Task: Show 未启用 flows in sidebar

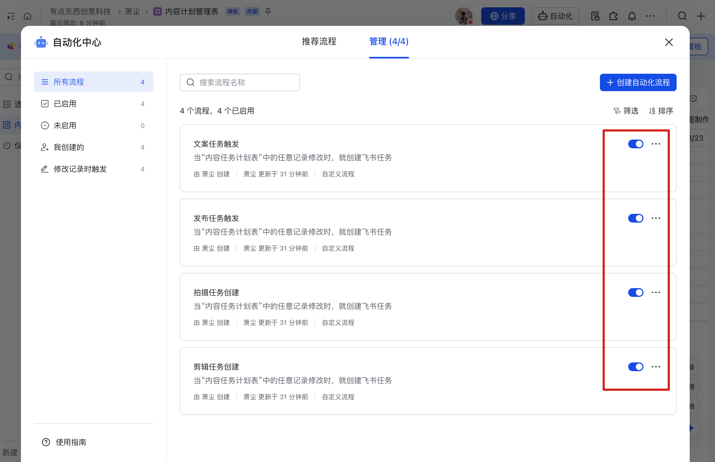Action: click(94, 125)
